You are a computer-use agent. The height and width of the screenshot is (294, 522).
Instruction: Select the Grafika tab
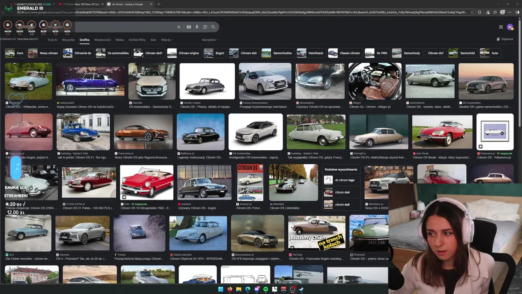point(84,40)
